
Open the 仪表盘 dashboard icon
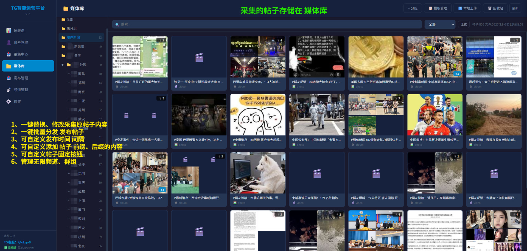click(9, 30)
